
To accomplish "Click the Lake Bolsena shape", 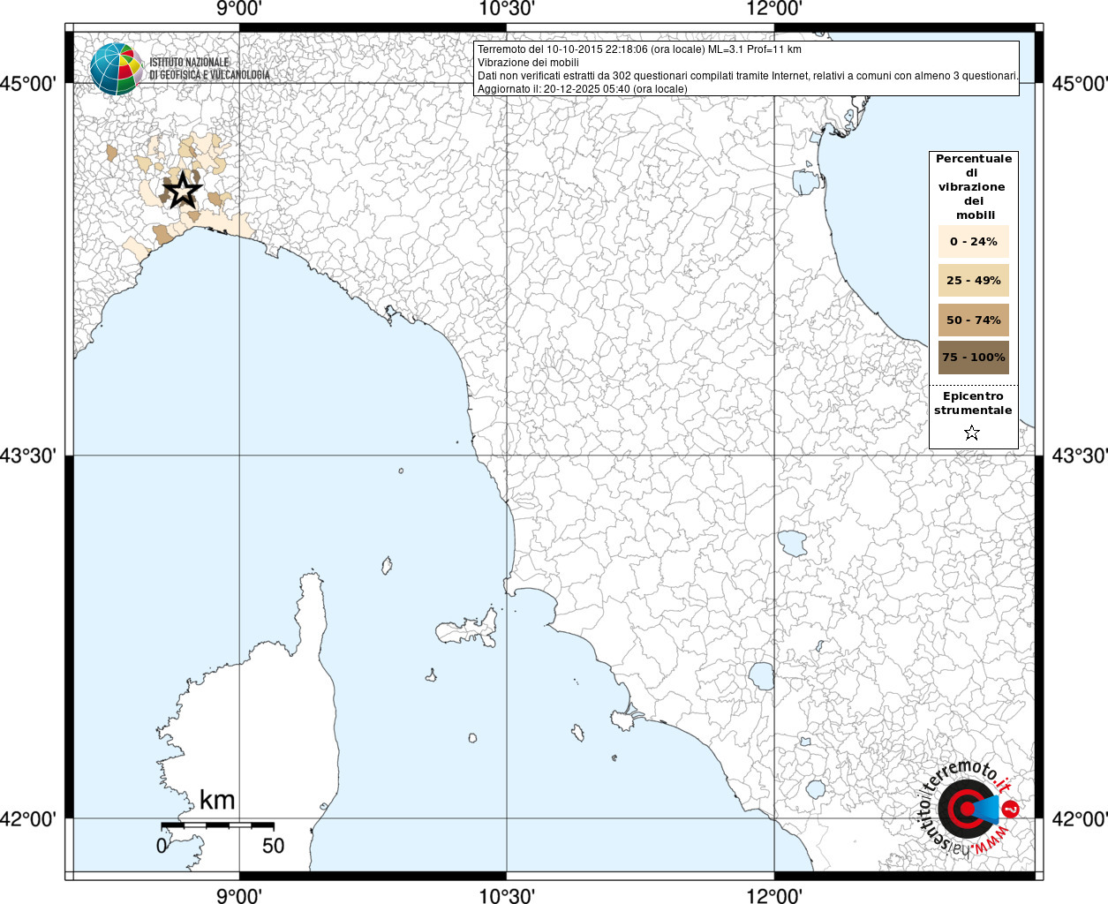I will [761, 677].
